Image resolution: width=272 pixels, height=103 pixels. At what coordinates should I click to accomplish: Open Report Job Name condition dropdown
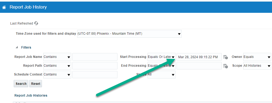(57, 57)
